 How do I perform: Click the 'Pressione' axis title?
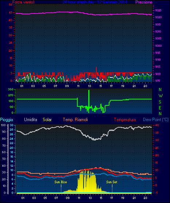click(x=144, y=2)
